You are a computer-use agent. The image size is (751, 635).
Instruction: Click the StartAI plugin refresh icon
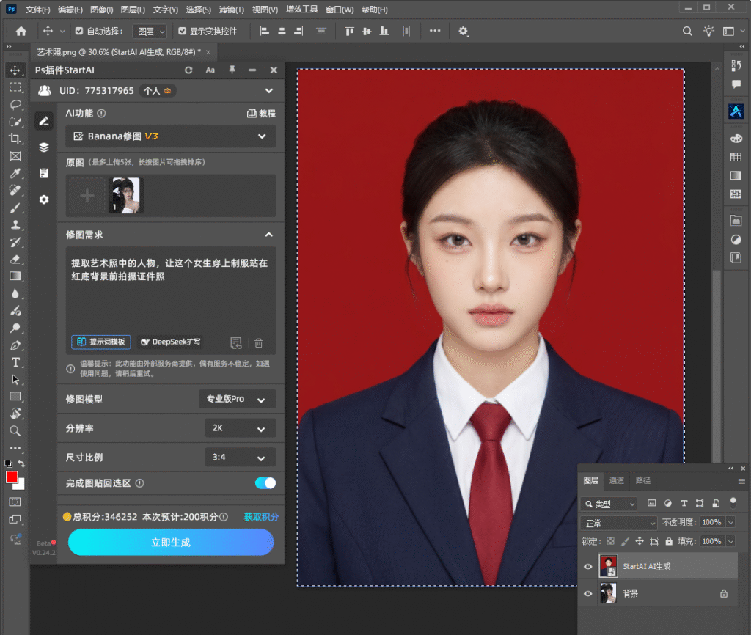(188, 70)
